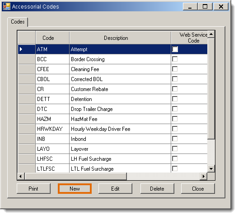Viewport: 238px width, 216px height.
Task: Click the New button
Action: (75, 188)
